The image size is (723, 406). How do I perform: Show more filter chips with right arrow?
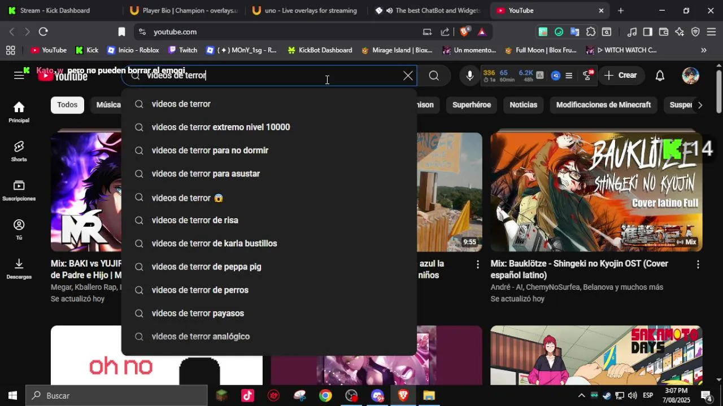700,105
